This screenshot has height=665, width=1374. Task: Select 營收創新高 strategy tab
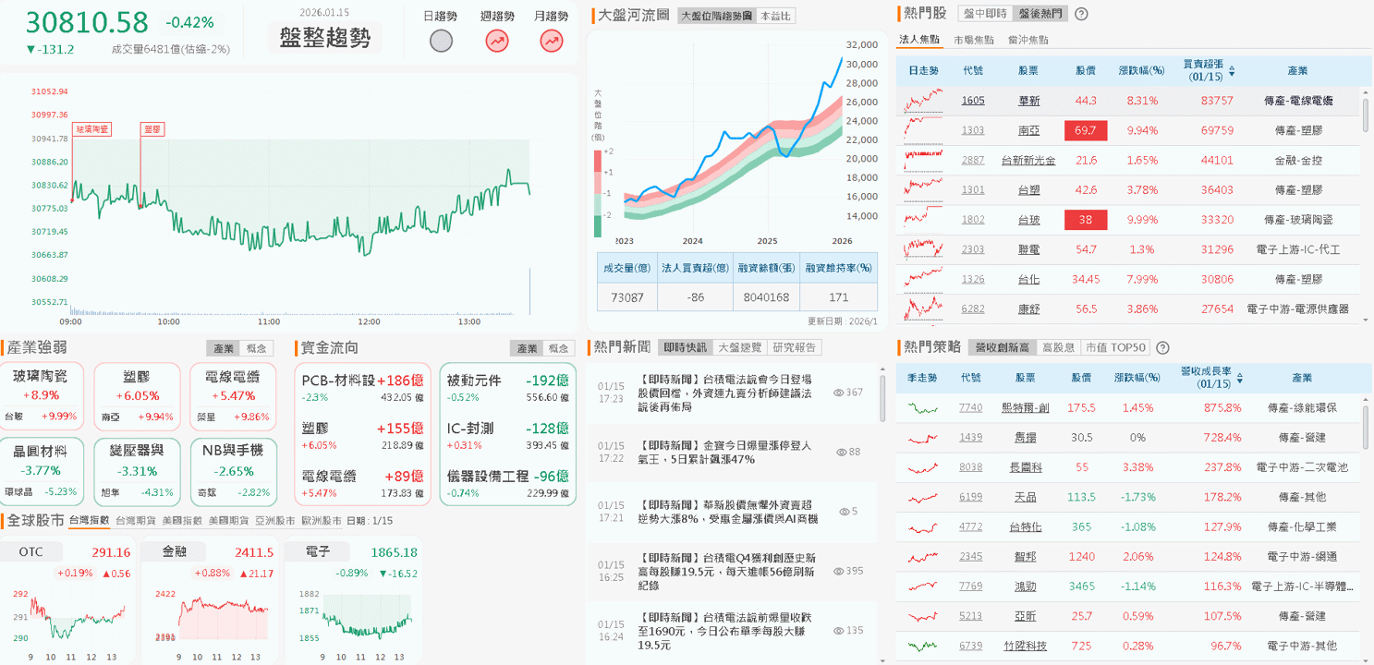click(x=1002, y=348)
